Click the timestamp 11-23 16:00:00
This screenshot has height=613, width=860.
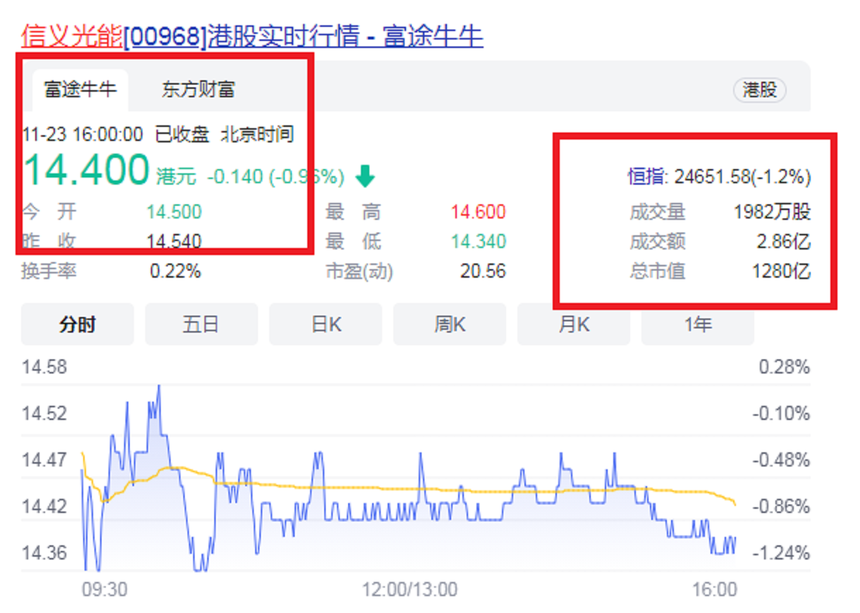tap(82, 134)
